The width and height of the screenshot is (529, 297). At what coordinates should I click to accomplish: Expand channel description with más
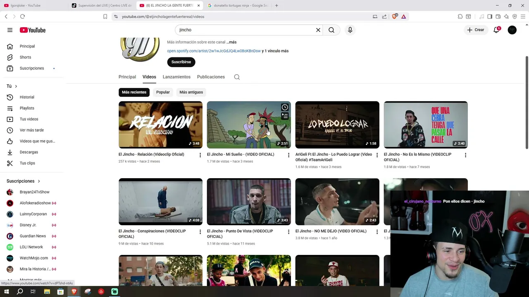click(231, 42)
